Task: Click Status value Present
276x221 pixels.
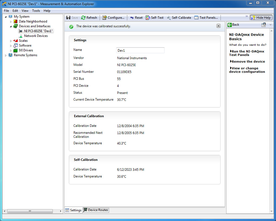Action: click(x=122, y=93)
